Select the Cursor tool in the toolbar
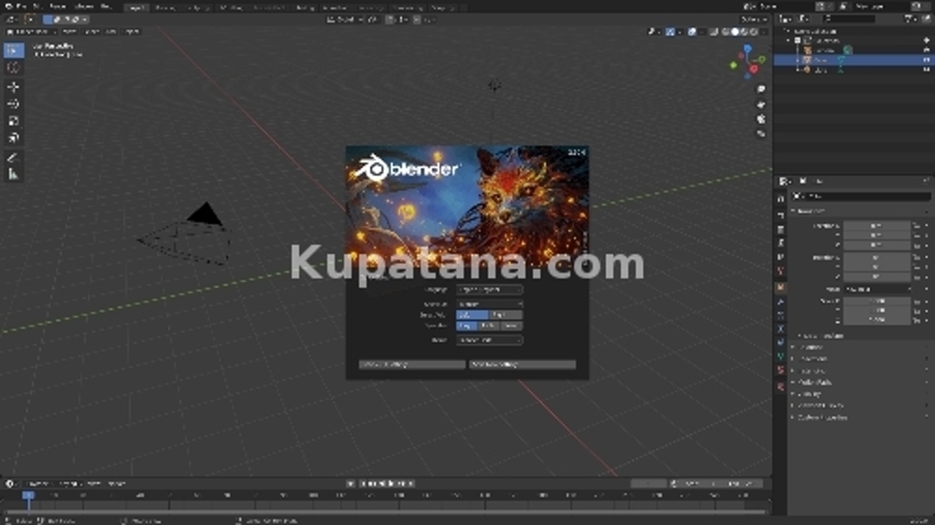This screenshot has width=935, height=525. 13,67
